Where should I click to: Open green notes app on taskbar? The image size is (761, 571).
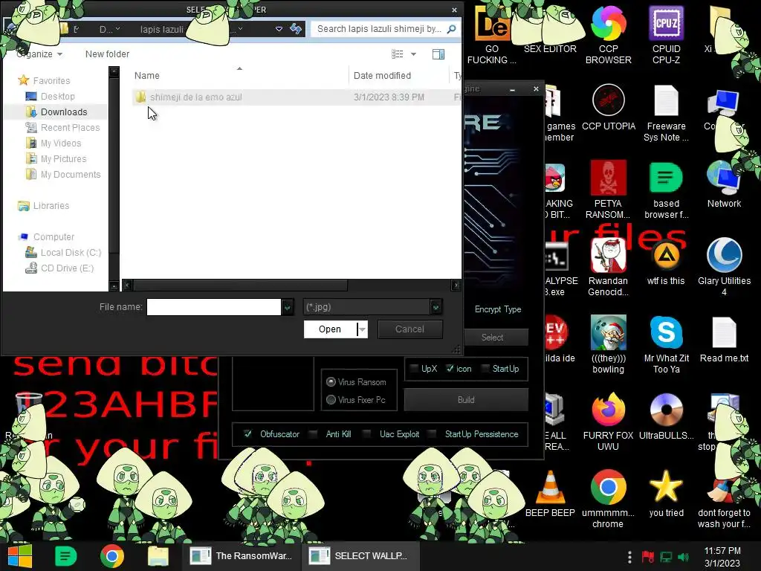(x=65, y=556)
